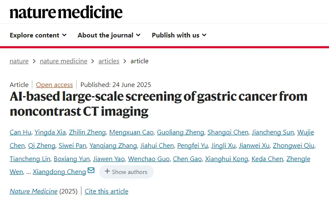Go to the nature breadcrumb link
This screenshot has width=329, height=201.
click(19, 61)
